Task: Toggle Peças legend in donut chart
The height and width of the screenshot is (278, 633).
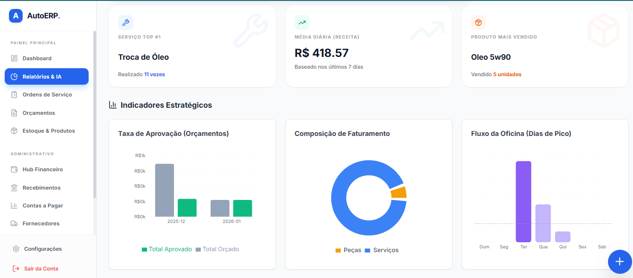Action: 348,250
